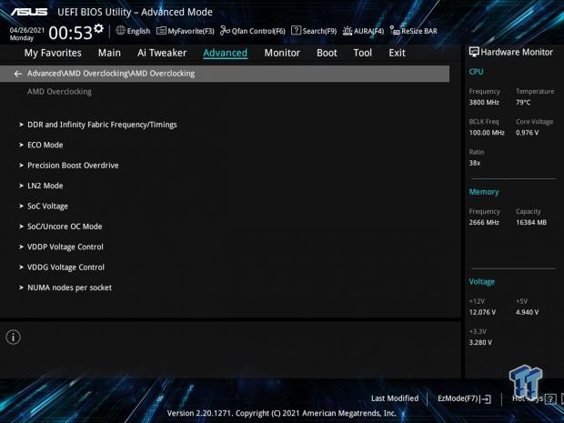Click the 04/26/2021 date text

27,30
